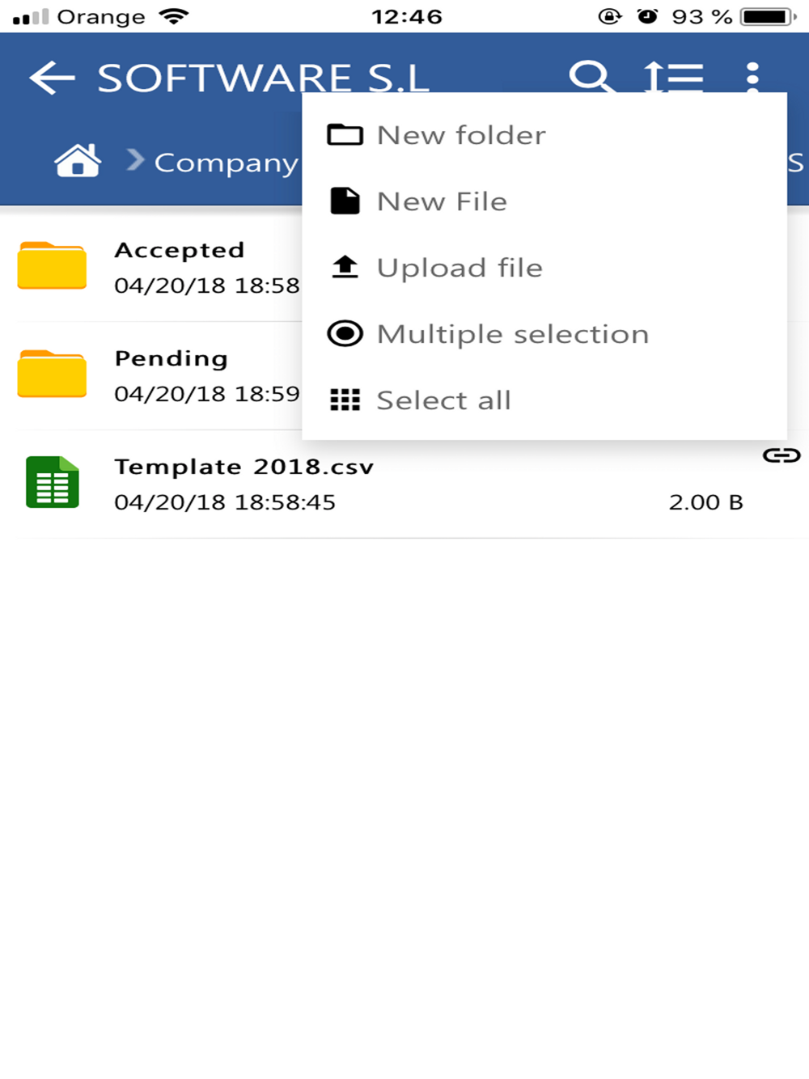809x1079 pixels.
Task: Tap the back arrow in header
Action: coord(52,78)
